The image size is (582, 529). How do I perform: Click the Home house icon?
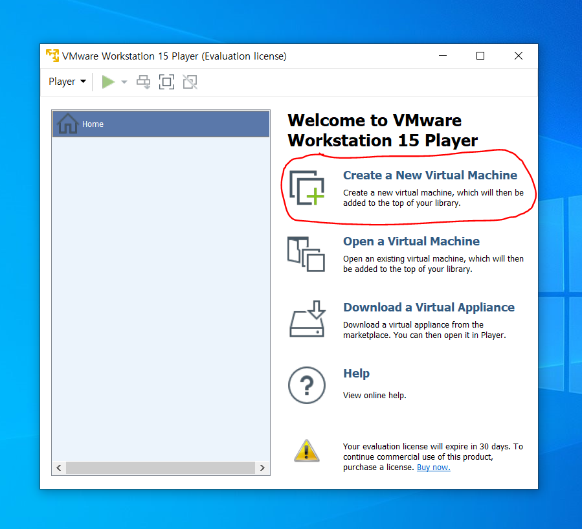coord(67,124)
